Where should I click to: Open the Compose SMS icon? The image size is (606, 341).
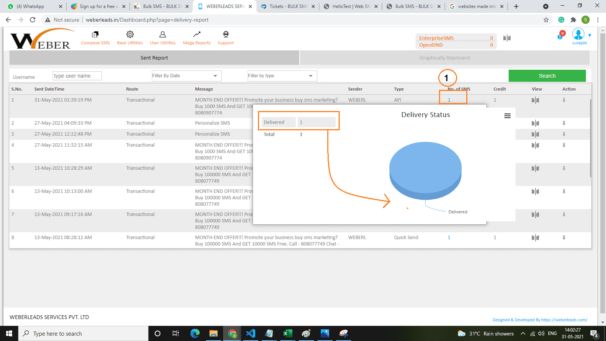click(95, 35)
